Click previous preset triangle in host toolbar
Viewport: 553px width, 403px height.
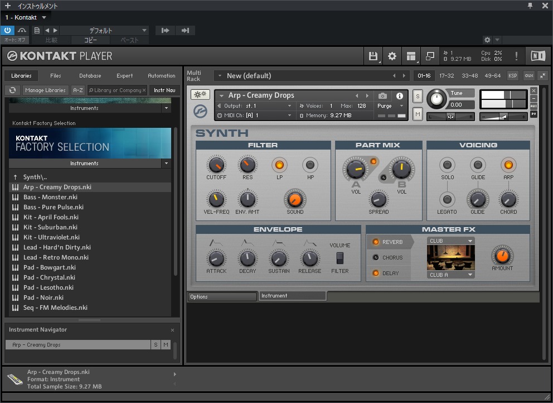point(47,30)
